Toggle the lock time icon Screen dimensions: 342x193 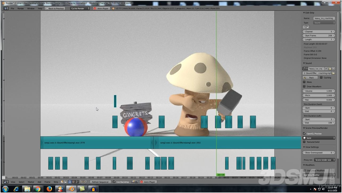(x=66, y=182)
